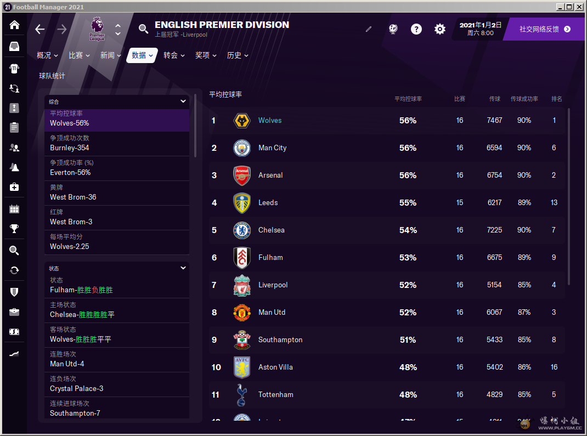Select the 数据 tab

[x=142, y=55]
